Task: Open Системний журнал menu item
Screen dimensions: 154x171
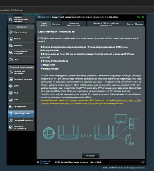Action: click(21, 120)
